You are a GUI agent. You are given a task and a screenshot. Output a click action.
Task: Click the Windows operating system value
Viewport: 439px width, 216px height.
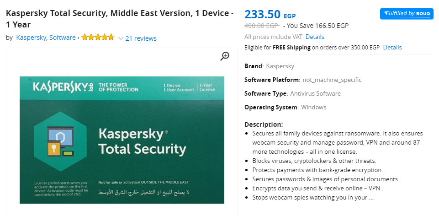pos(313,107)
